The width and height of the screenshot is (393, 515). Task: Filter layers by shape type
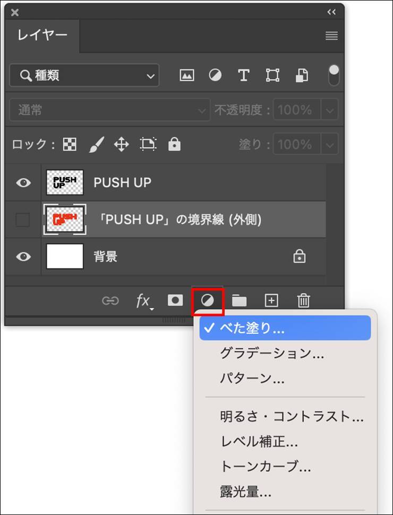tap(272, 75)
